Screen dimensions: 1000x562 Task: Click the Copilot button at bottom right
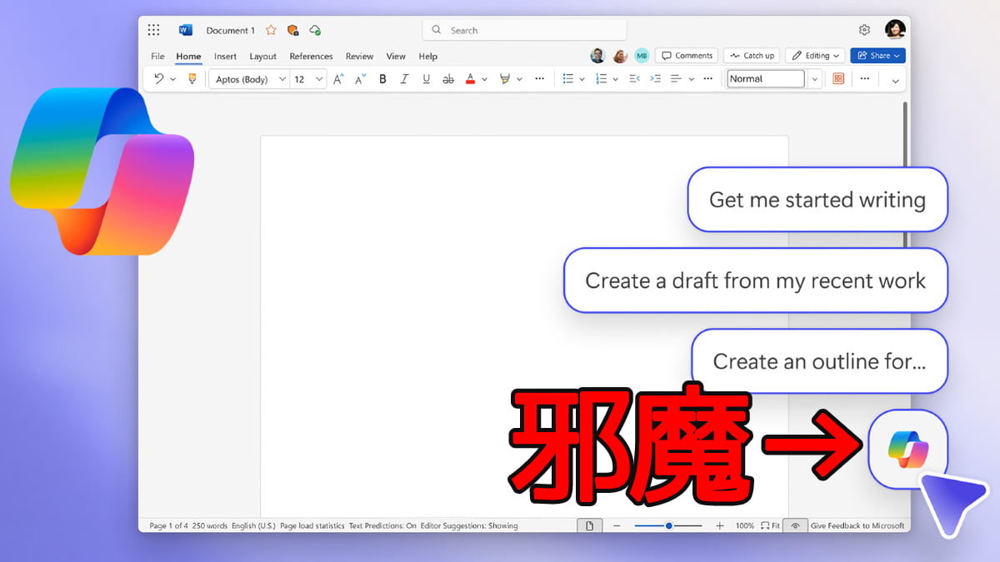click(x=908, y=449)
